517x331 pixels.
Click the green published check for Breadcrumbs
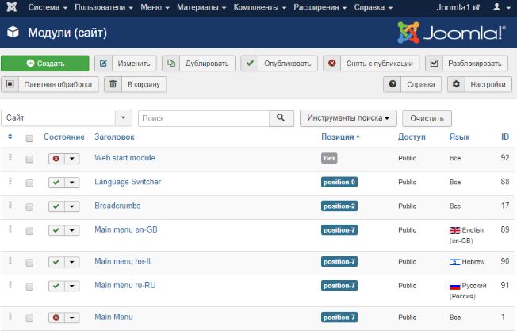tap(56, 206)
